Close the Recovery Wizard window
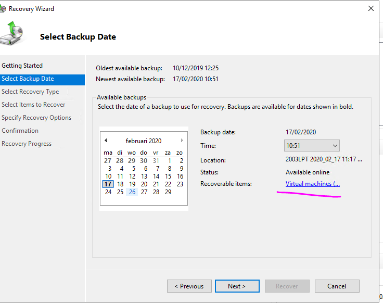Image resolution: width=383 pixels, height=303 pixels. [371, 8]
